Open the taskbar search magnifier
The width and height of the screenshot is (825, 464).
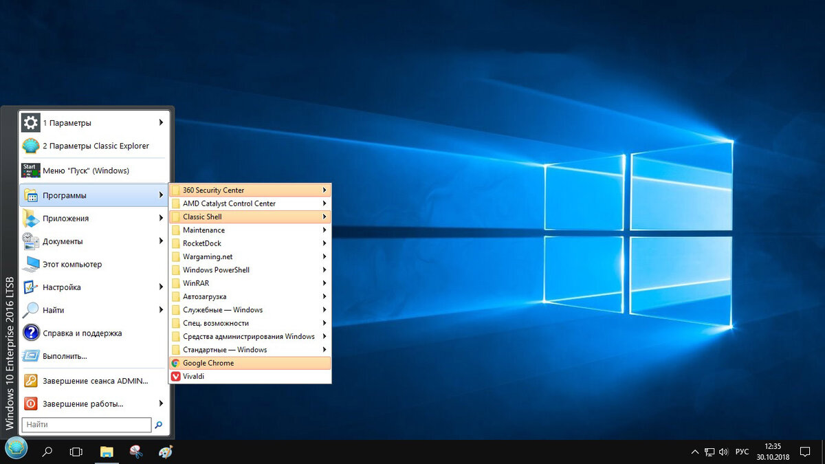pyautogui.click(x=47, y=452)
